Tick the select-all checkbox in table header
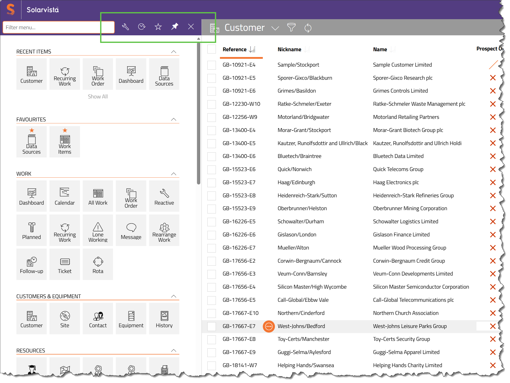510x383 pixels. [x=212, y=49]
